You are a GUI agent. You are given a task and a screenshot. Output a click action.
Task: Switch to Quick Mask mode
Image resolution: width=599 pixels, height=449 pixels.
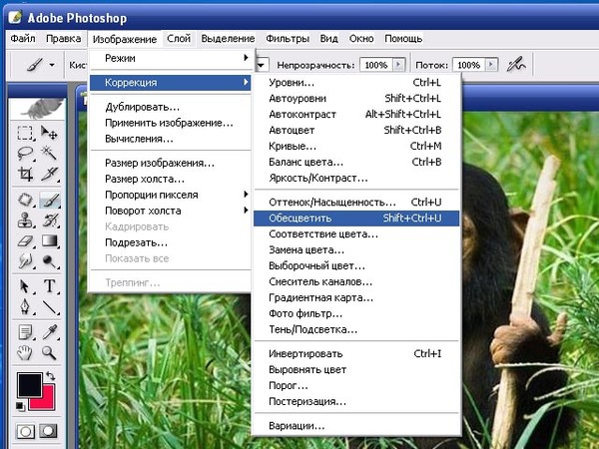[x=48, y=431]
